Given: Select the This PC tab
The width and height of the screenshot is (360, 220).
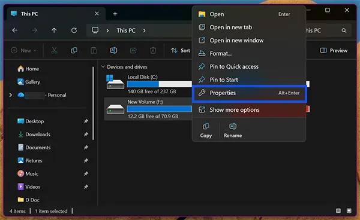Looking at the screenshot, I should (56, 14).
